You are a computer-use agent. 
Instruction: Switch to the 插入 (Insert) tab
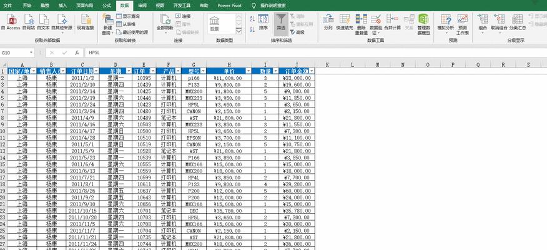coord(63,6)
